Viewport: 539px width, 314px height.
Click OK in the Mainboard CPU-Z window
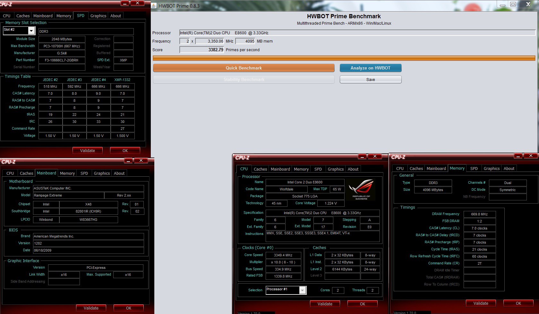coord(129,308)
